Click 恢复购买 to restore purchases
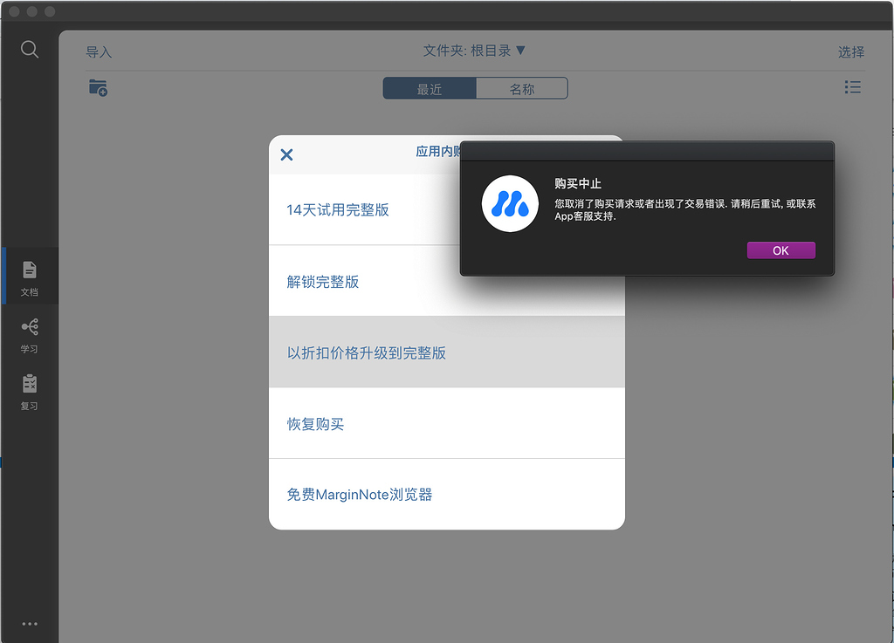The width and height of the screenshot is (894, 643). click(x=315, y=423)
